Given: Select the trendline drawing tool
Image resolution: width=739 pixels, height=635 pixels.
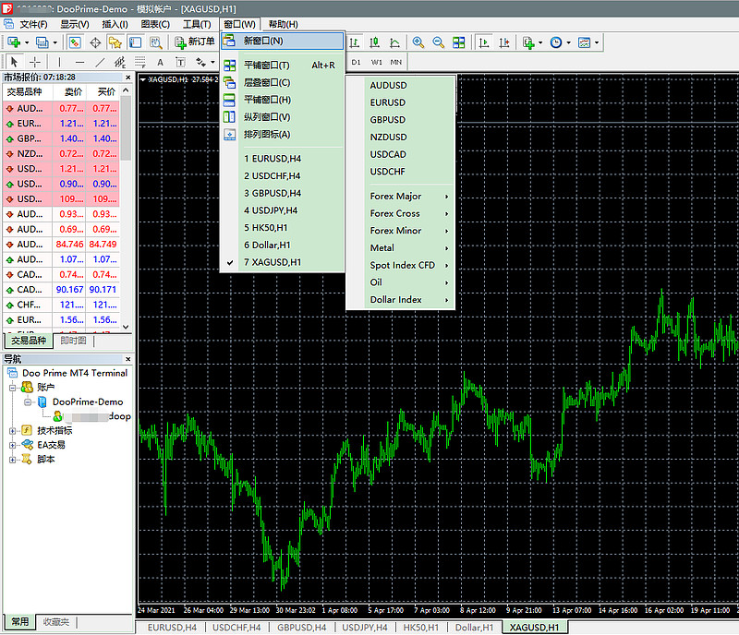Looking at the screenshot, I should tap(100, 62).
